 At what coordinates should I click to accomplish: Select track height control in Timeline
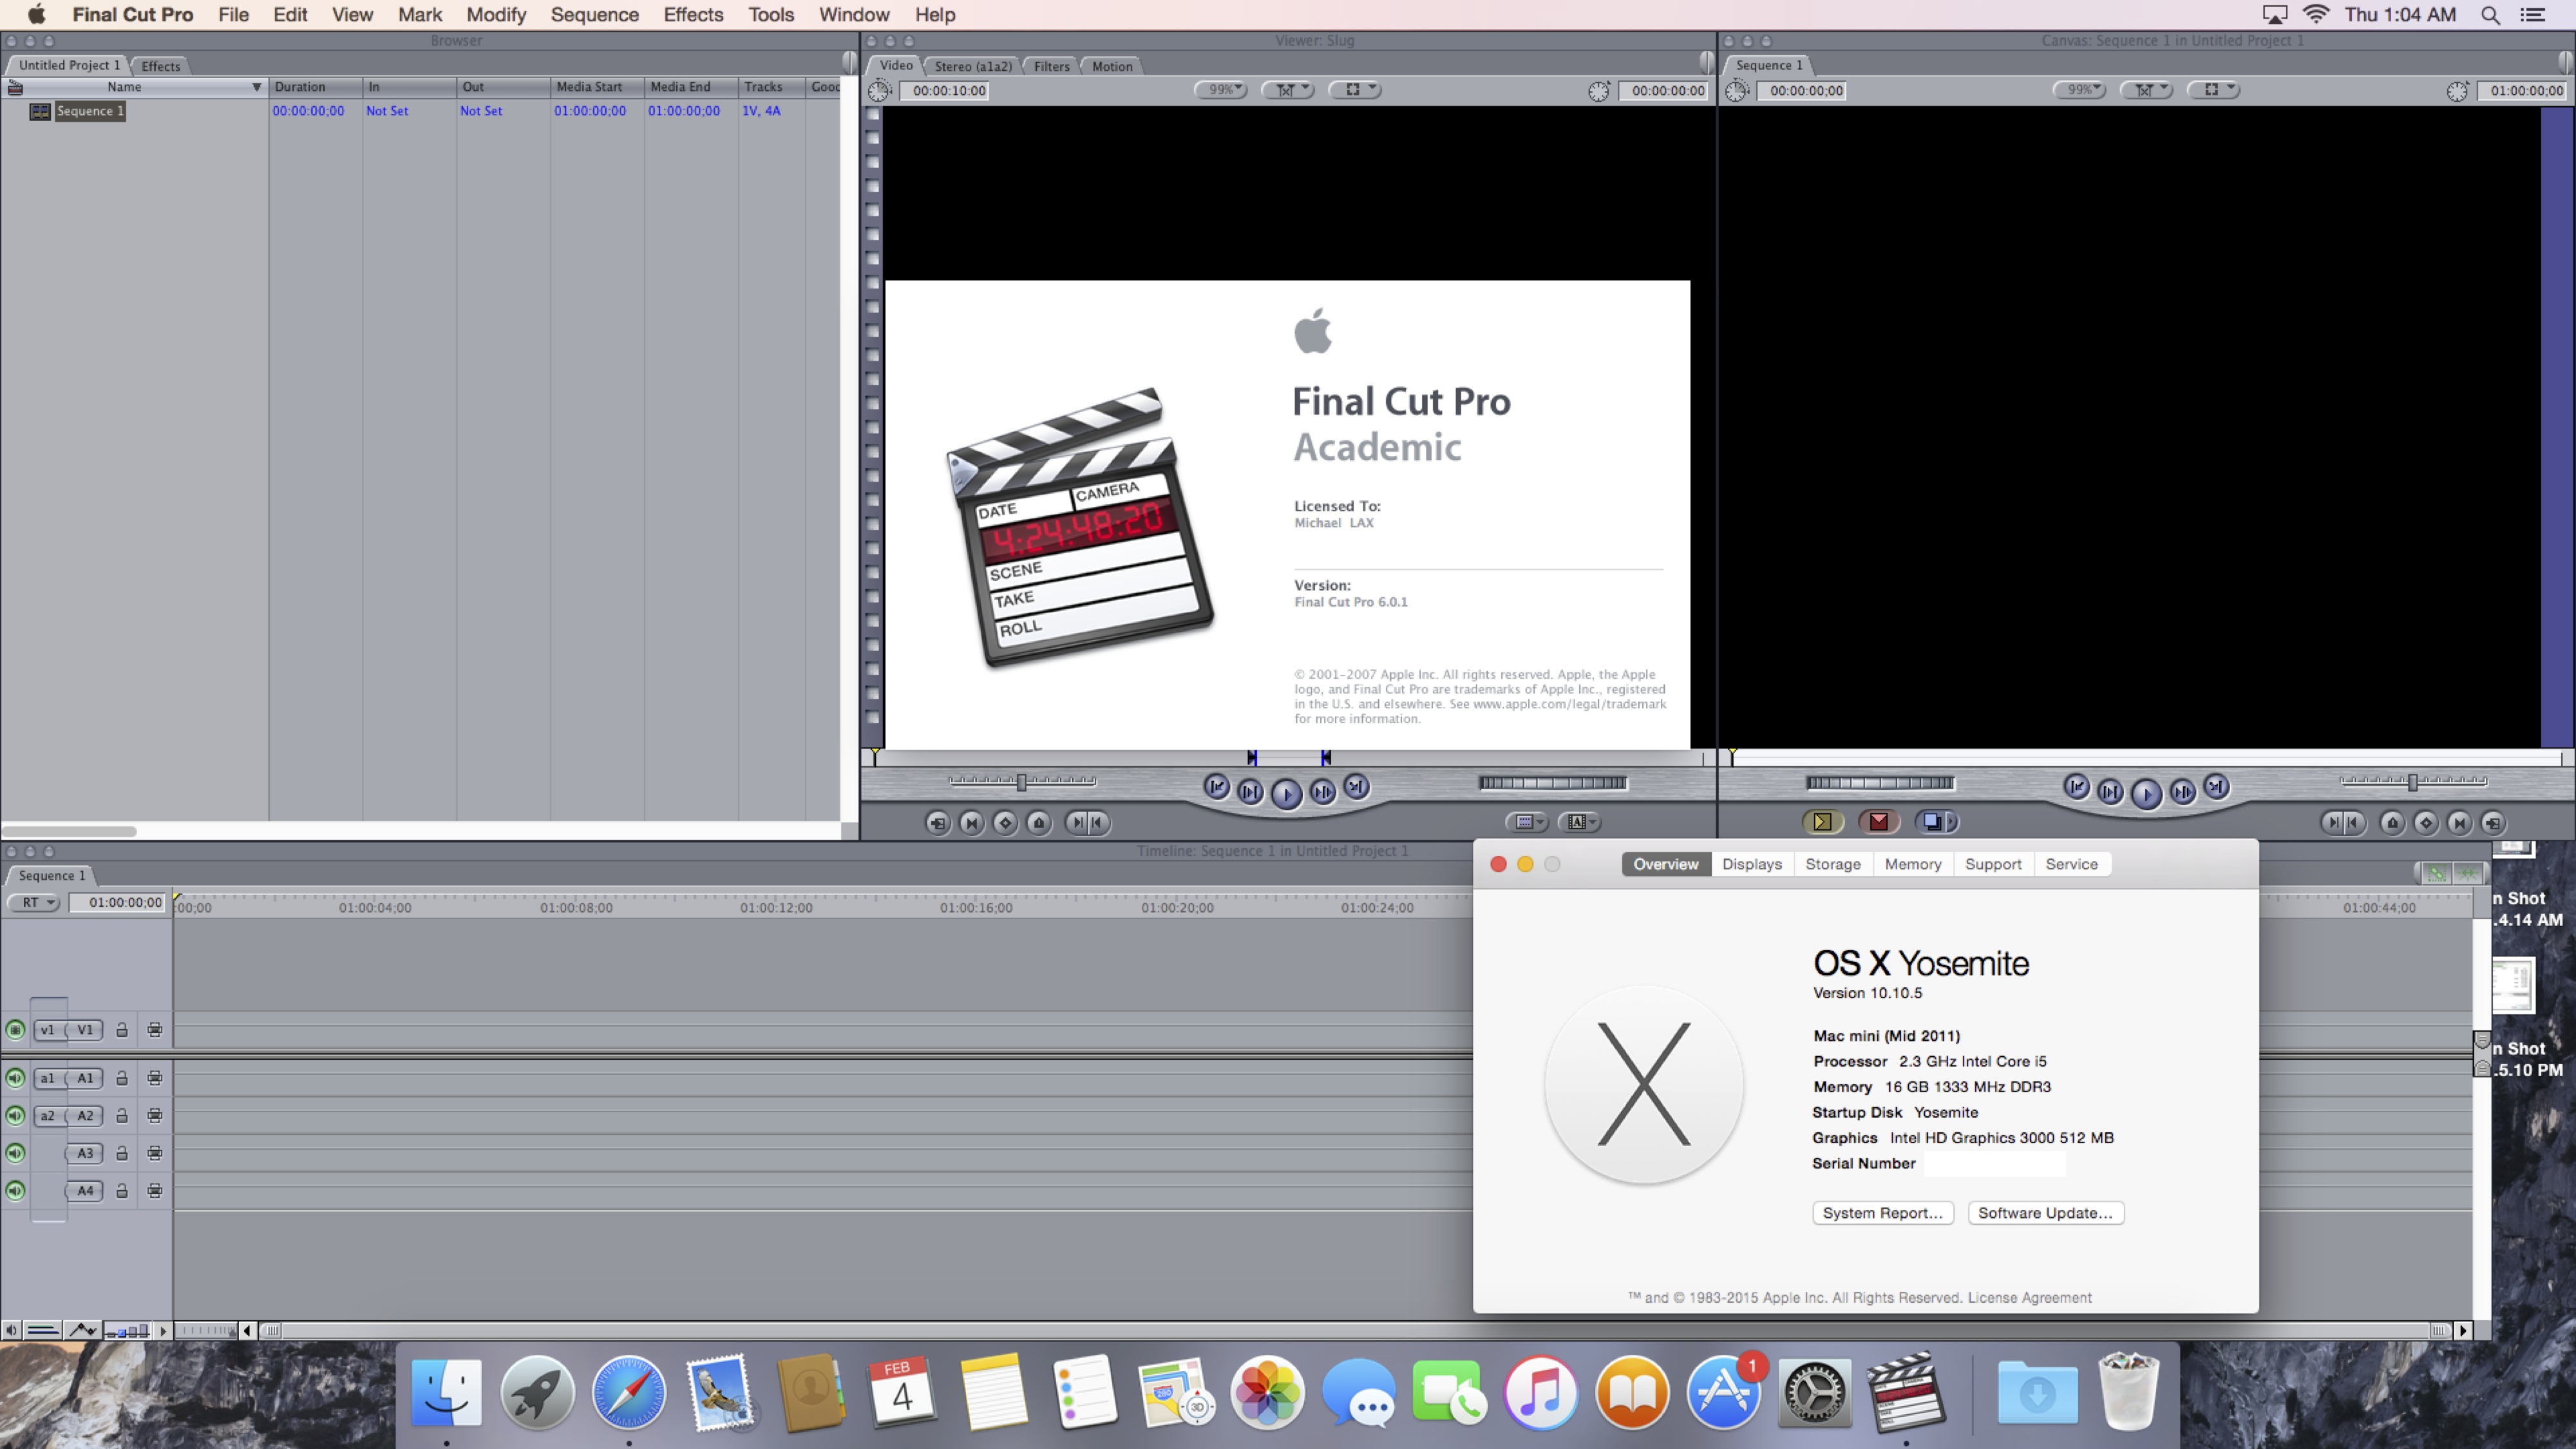128,1330
